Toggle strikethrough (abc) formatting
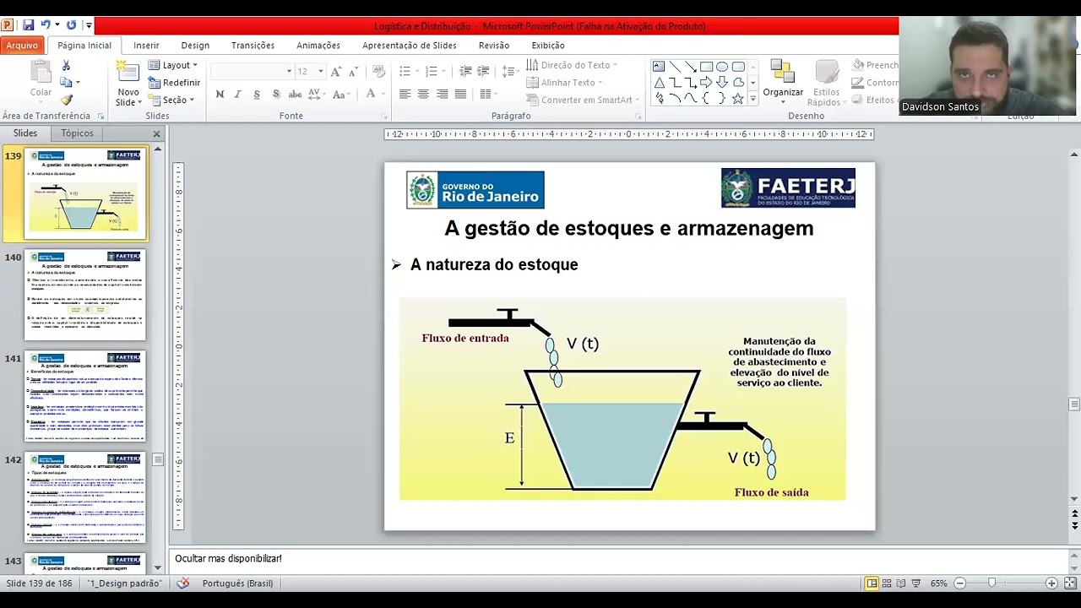 (x=296, y=95)
